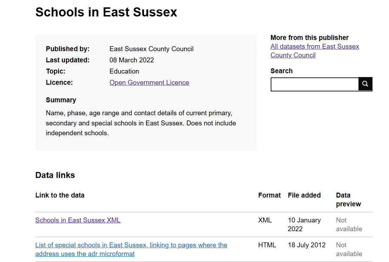Open All datasets from East Sussex County Council
Screen dimensions: 389x262
tap(315, 51)
